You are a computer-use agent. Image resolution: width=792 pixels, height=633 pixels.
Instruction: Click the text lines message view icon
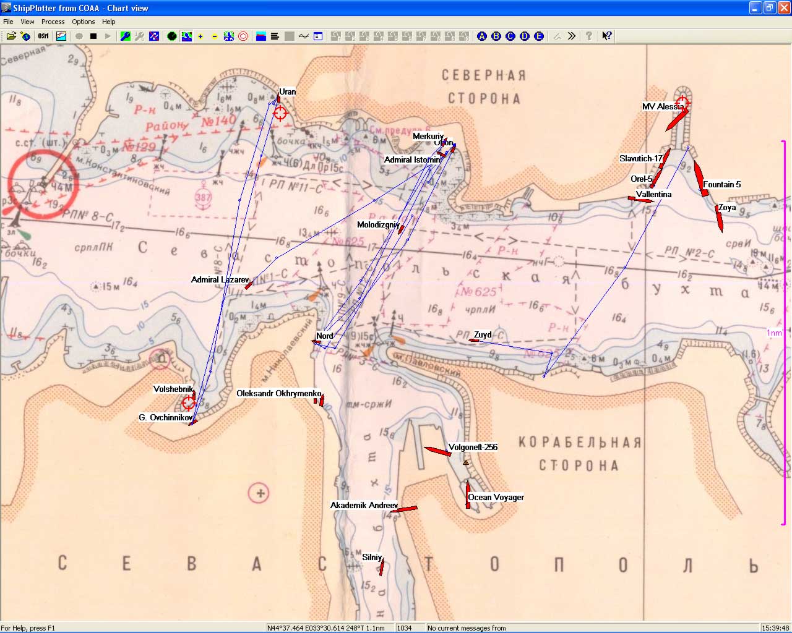(275, 36)
